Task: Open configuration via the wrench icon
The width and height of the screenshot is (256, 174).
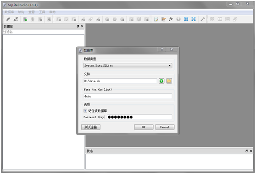Action: (x=203, y=19)
